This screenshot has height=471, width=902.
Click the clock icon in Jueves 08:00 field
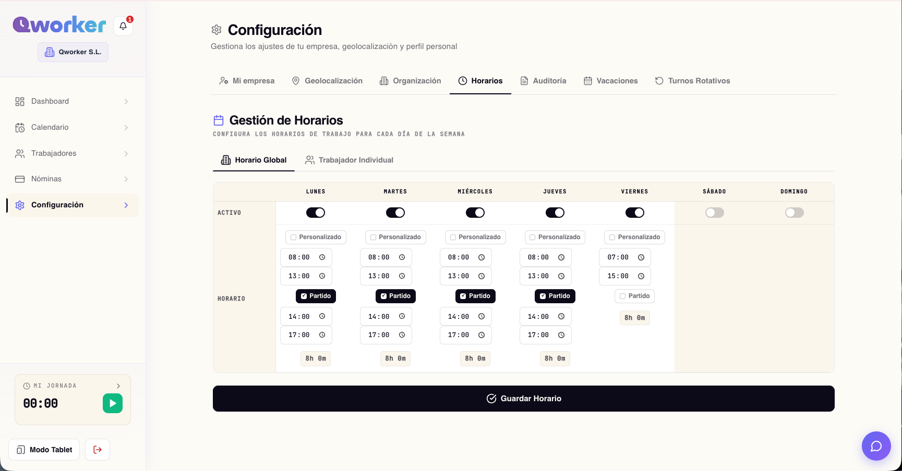tap(561, 257)
